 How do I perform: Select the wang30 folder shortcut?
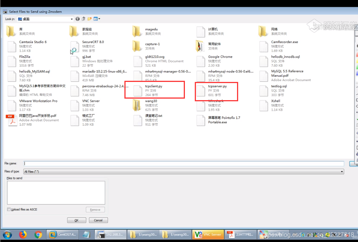[x=145, y=105]
